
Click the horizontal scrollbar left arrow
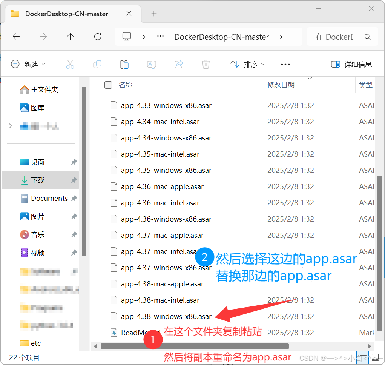95,346
